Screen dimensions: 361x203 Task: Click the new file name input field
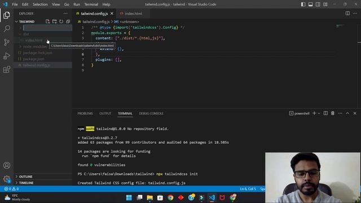[47, 28]
